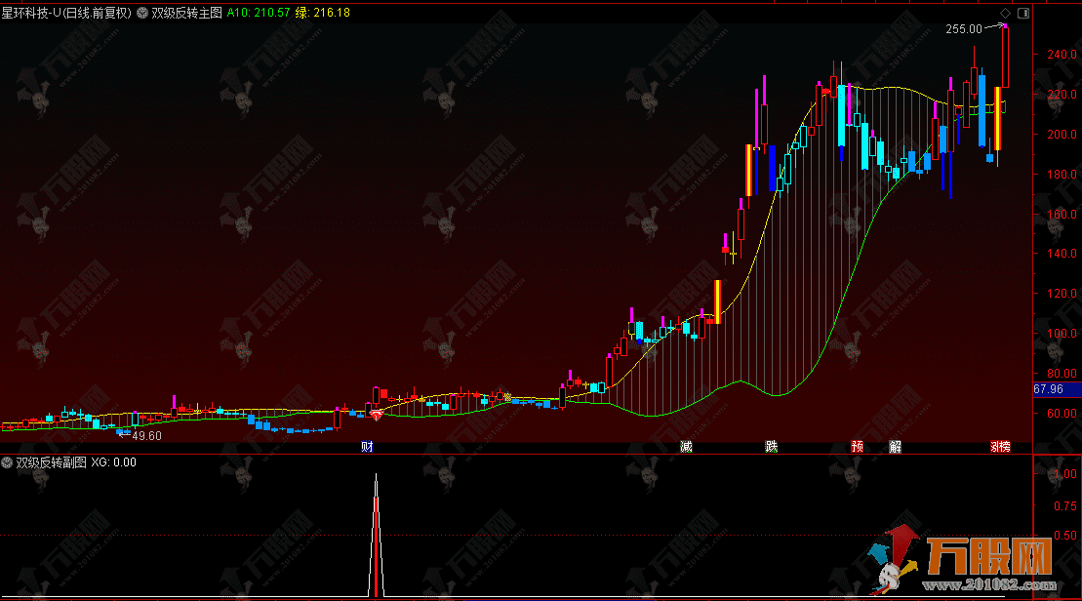Screen dimensions: 1082x601
Task: Click the 涨榜 event marker
Action: pyautogui.click(x=1000, y=447)
